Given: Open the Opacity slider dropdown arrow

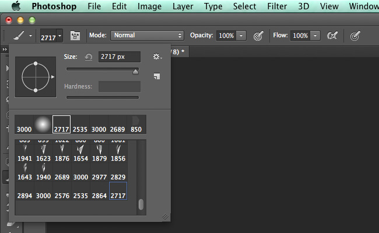Looking at the screenshot, I should coord(241,36).
